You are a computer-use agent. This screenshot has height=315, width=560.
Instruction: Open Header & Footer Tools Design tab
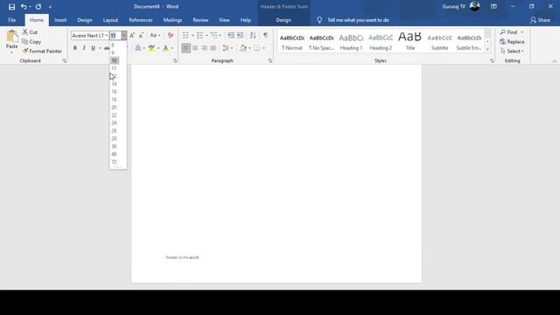[x=283, y=20]
